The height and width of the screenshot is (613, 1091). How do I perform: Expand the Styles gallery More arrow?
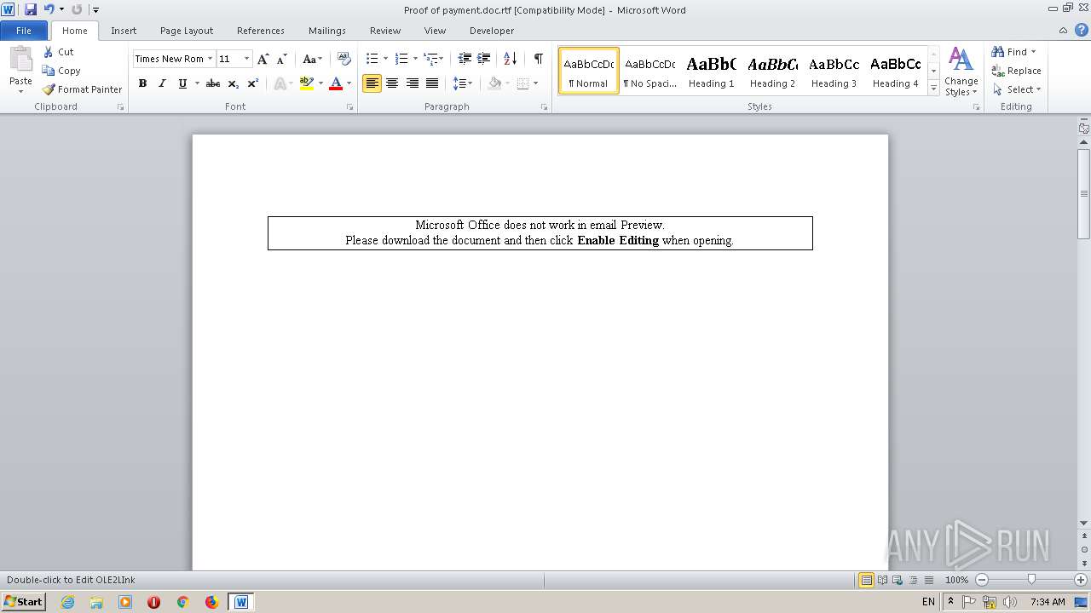pyautogui.click(x=933, y=88)
